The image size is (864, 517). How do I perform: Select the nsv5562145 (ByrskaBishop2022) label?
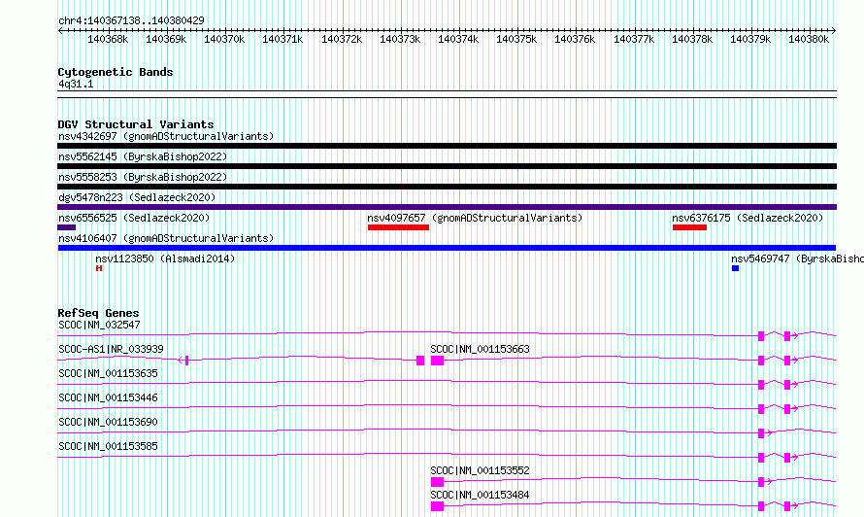143,156
